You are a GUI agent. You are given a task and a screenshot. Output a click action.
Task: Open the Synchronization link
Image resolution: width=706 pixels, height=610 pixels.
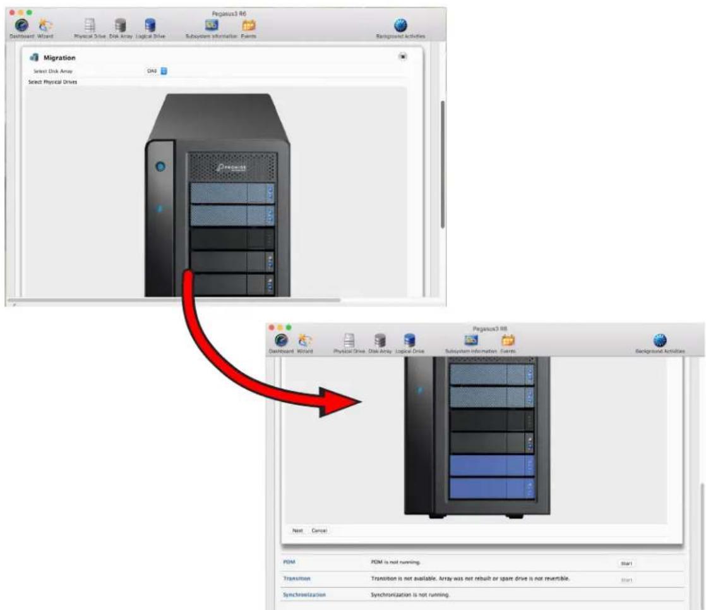[304, 595]
